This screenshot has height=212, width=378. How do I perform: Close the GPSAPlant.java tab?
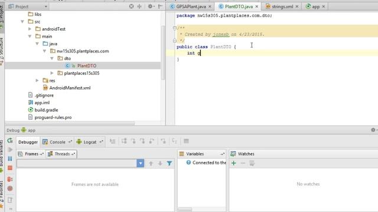(210, 6)
